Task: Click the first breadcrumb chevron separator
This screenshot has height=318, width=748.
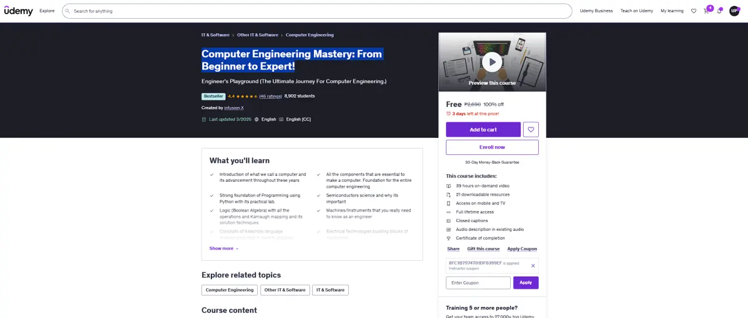Action: [233, 35]
